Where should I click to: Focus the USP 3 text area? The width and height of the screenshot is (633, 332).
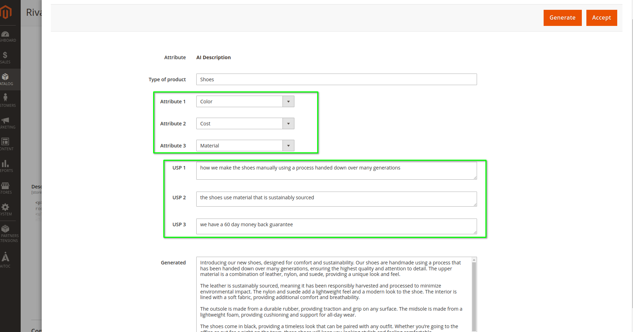336,226
